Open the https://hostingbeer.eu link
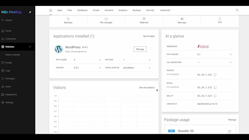The width and height of the screenshot is (249, 140). click(76, 52)
